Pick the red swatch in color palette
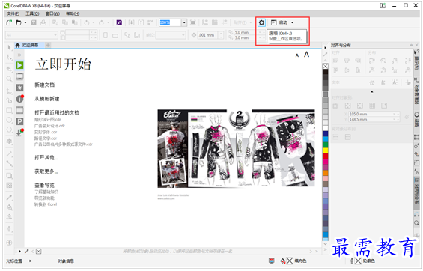Image resolution: width=423 pixels, height=271 pixels. 326,156
